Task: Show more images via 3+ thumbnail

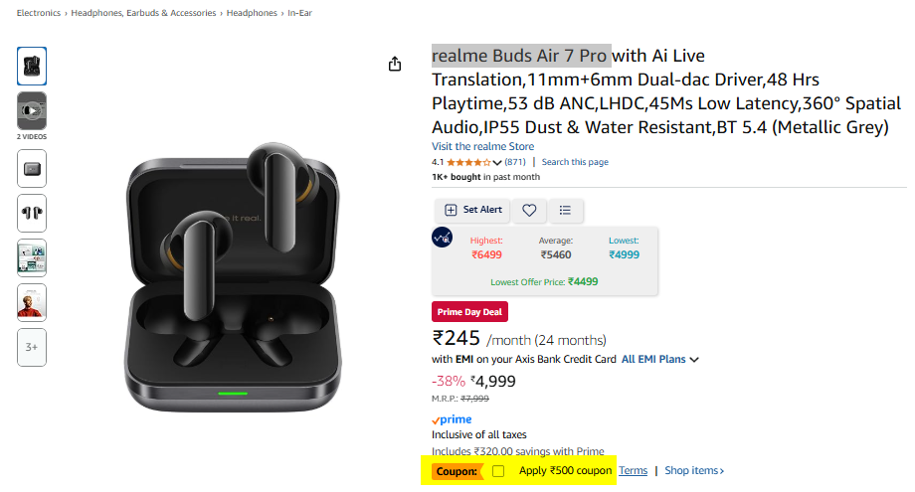Action: pyautogui.click(x=32, y=347)
